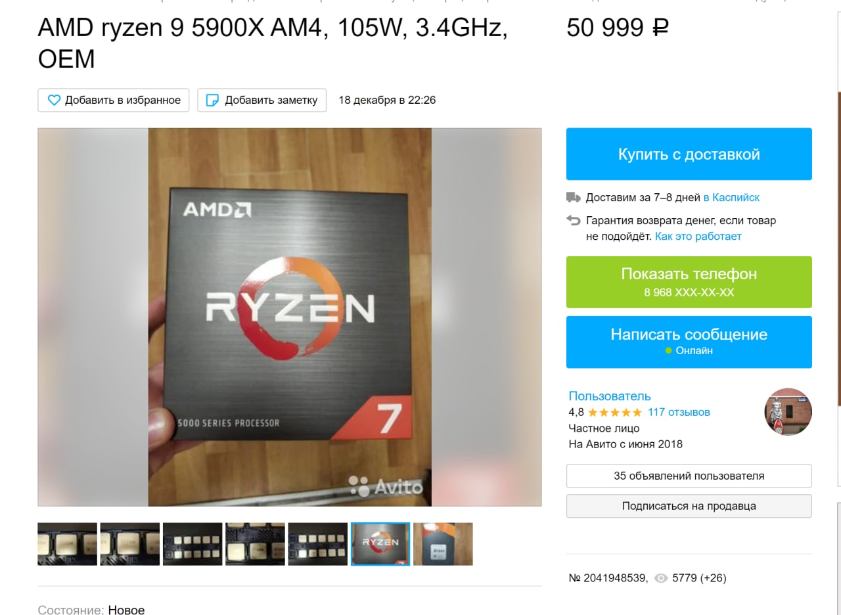Open the Как это работает link
The image size is (841, 615).
698,236
